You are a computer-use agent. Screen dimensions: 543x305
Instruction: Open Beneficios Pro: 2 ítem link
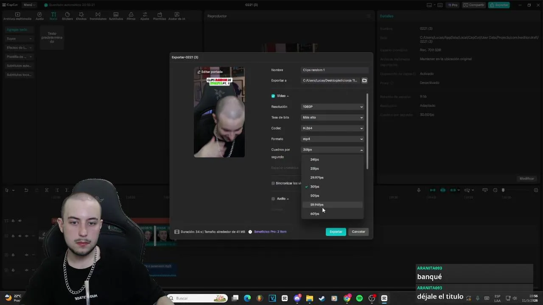270,232
